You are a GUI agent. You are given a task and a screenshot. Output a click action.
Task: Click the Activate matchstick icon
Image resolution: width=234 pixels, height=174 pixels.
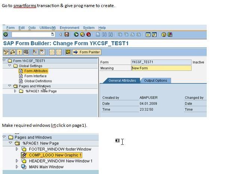[x=19, y=52]
